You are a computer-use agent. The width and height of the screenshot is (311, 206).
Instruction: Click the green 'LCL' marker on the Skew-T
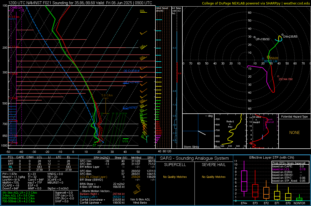(x=125, y=141)
